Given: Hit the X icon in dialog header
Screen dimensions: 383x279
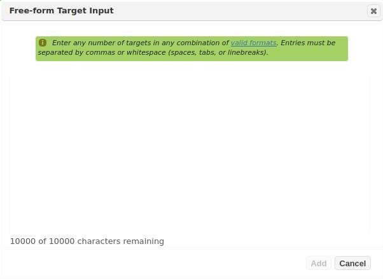Looking at the screenshot, I should [x=373, y=11].
